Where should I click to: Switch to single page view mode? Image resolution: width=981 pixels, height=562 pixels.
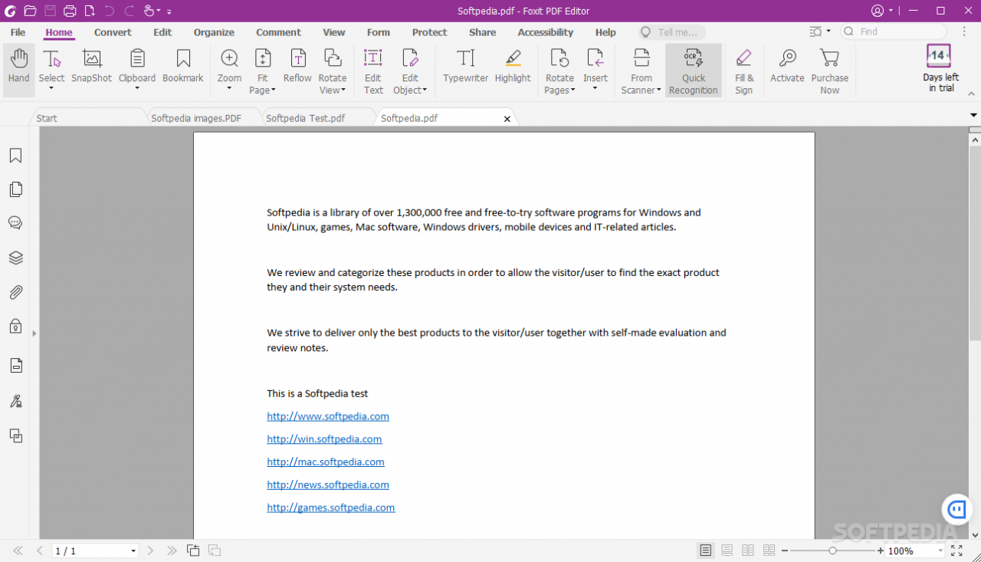[705, 550]
